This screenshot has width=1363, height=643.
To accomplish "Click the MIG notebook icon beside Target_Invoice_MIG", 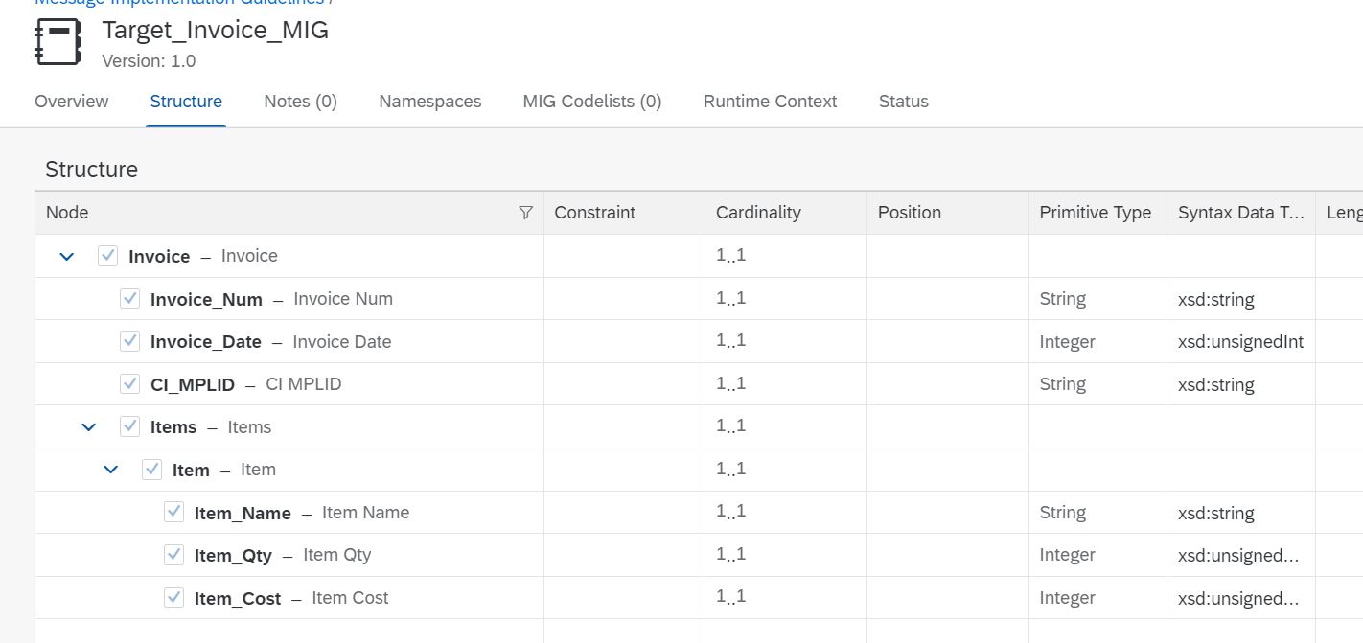I will [58, 42].
